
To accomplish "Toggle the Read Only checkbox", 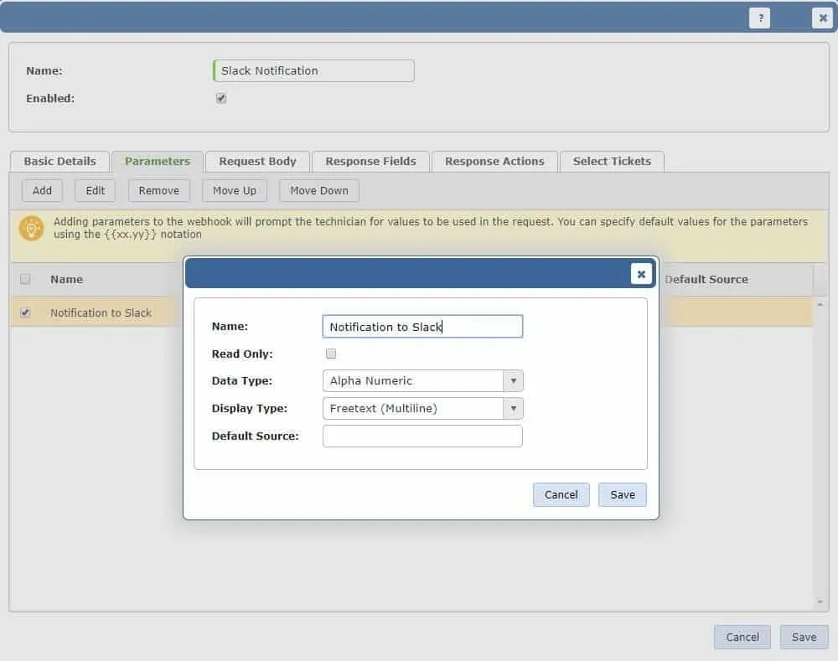I will (331, 354).
